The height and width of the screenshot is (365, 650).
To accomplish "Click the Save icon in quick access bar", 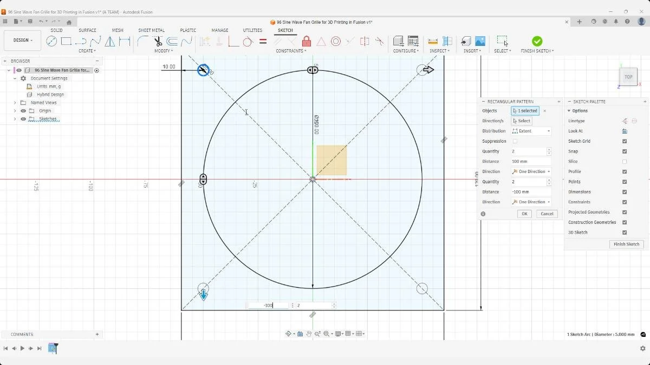I will pyautogui.click(x=31, y=22).
